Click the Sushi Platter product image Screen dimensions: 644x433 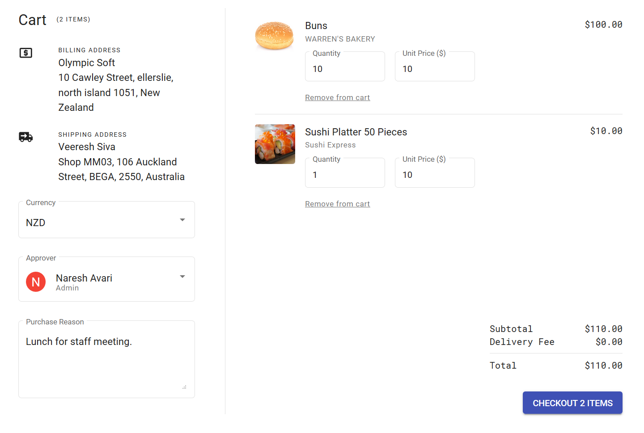click(x=275, y=144)
